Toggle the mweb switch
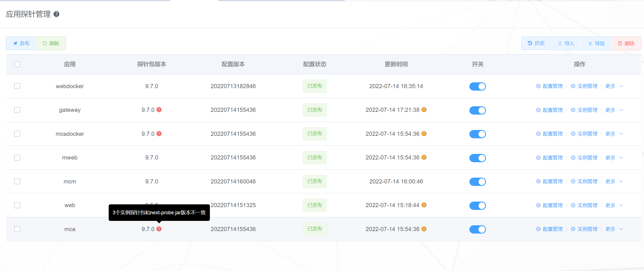 pos(478,158)
